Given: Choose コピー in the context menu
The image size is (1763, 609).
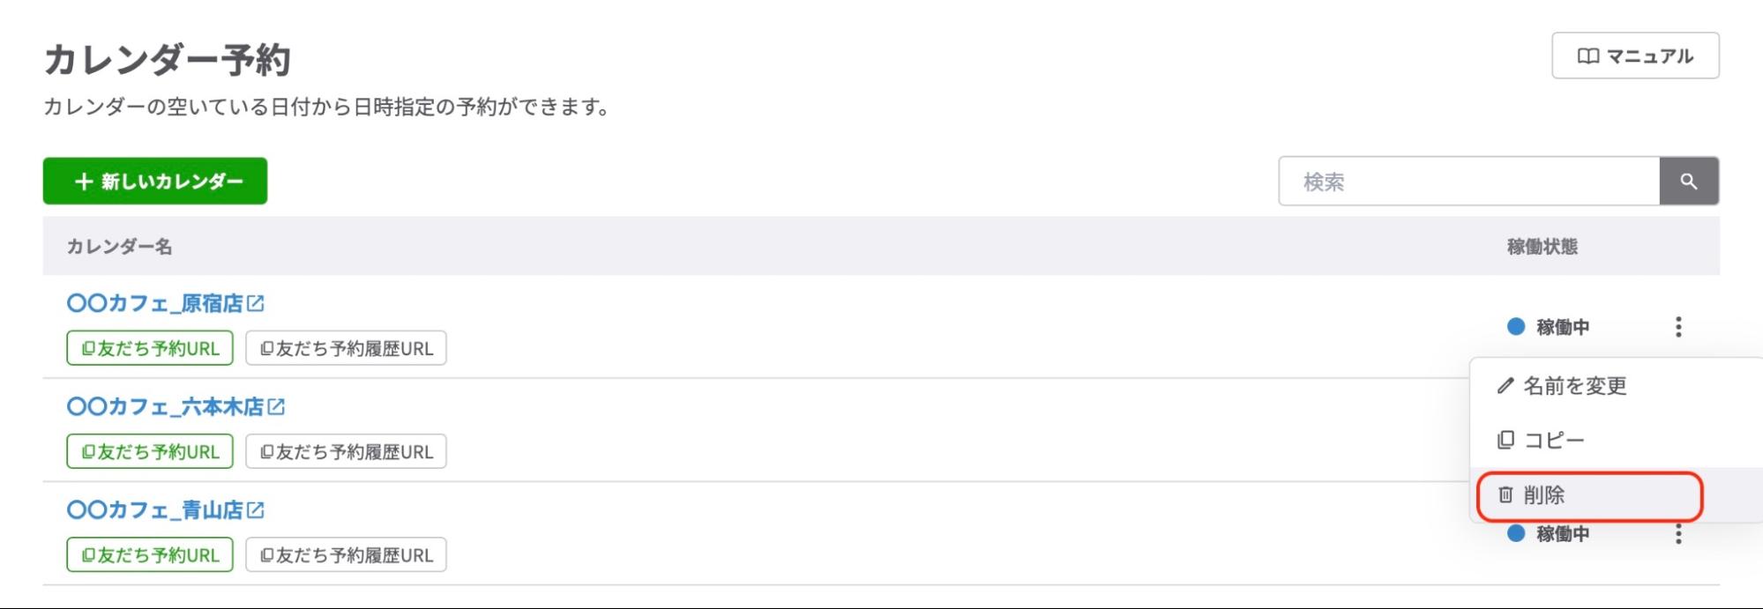Looking at the screenshot, I should (1552, 440).
